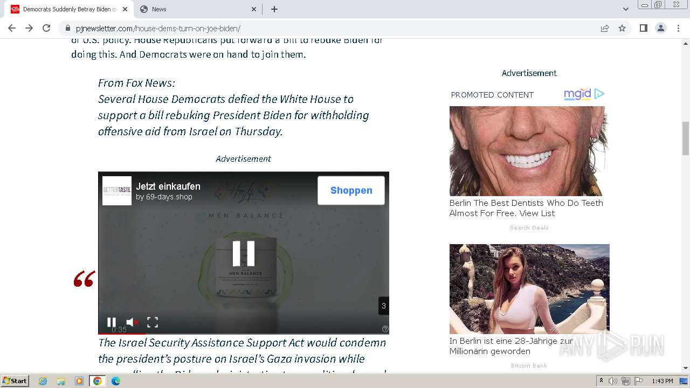Open Berlin The Best Dentists headline link
The image size is (690, 388).
[526, 208]
